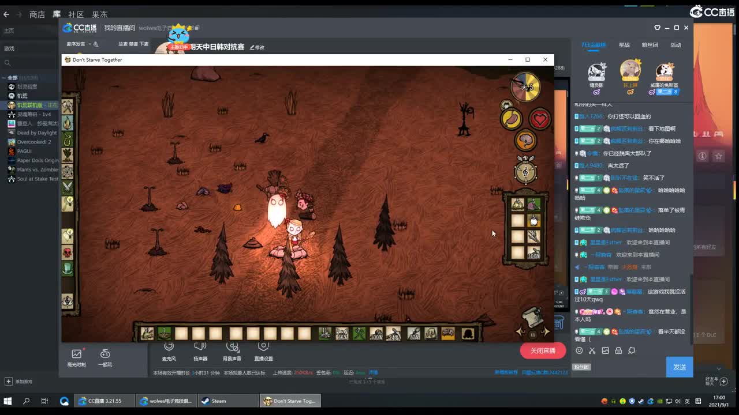Open the emoji picker in chat
Viewport: 739px width, 415px height.
pyautogui.click(x=579, y=350)
